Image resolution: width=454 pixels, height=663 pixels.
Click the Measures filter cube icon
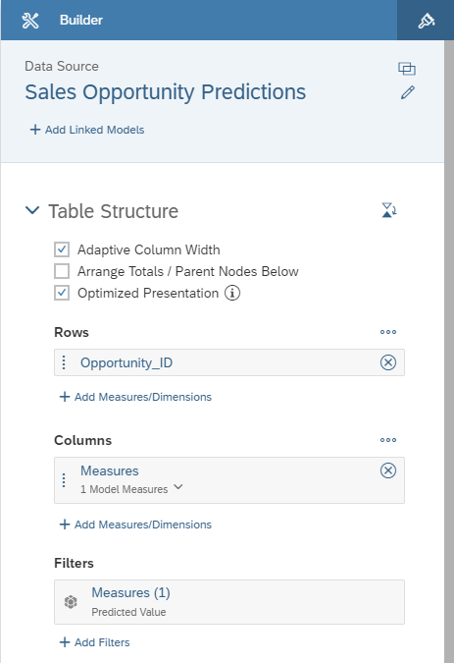point(71,602)
